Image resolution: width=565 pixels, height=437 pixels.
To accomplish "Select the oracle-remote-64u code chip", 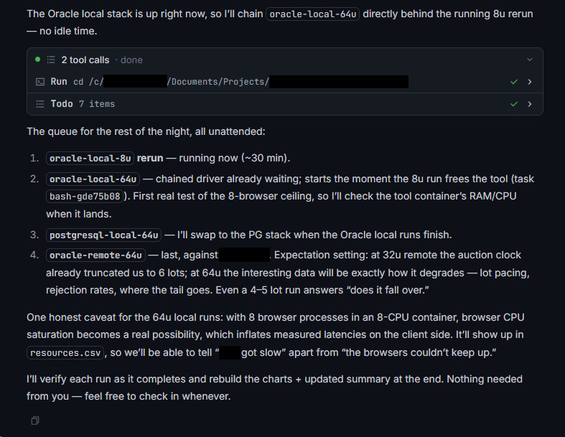I will (x=96, y=255).
